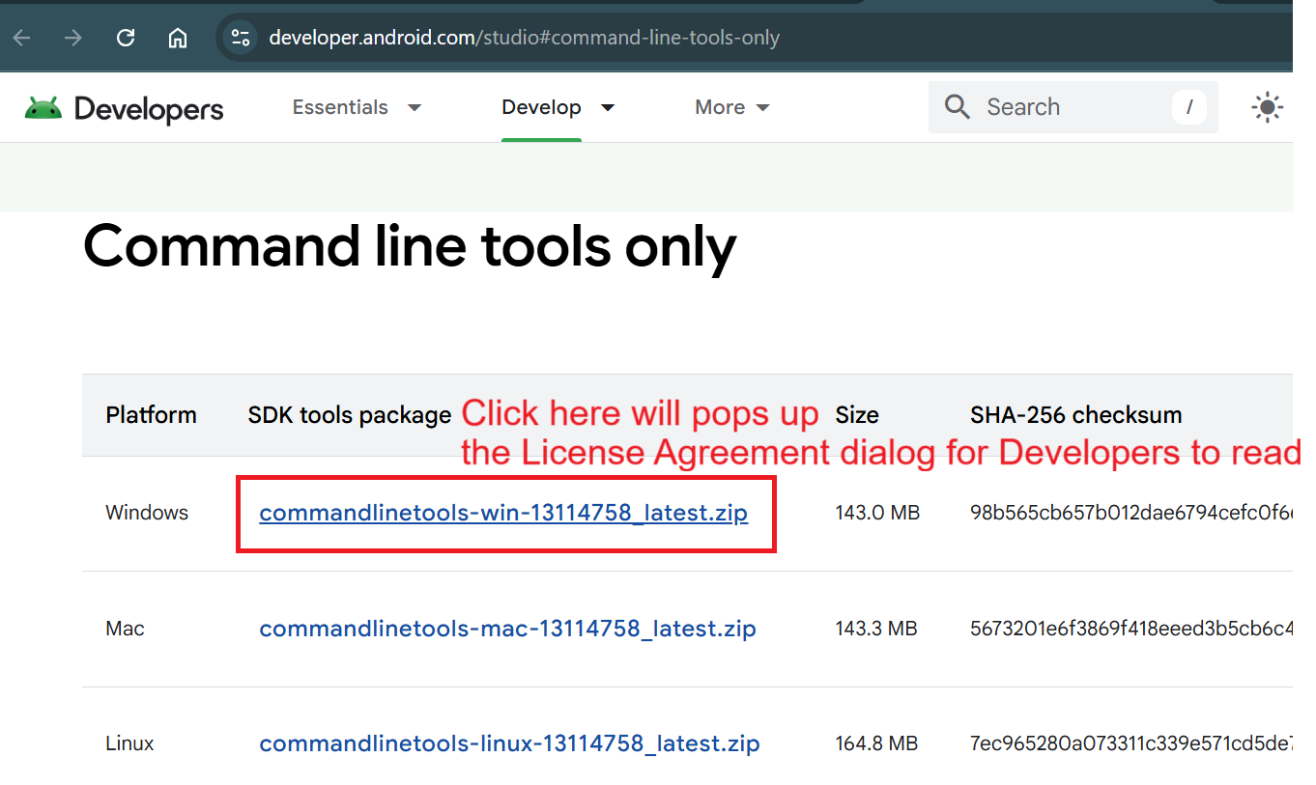View site information icon in address bar
This screenshot has height=785, width=1316.
click(239, 38)
